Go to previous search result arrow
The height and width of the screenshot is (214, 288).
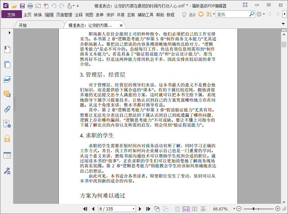(270, 14)
